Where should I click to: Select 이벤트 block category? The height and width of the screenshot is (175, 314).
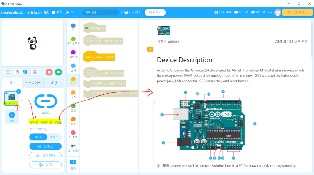[x=73, y=81]
